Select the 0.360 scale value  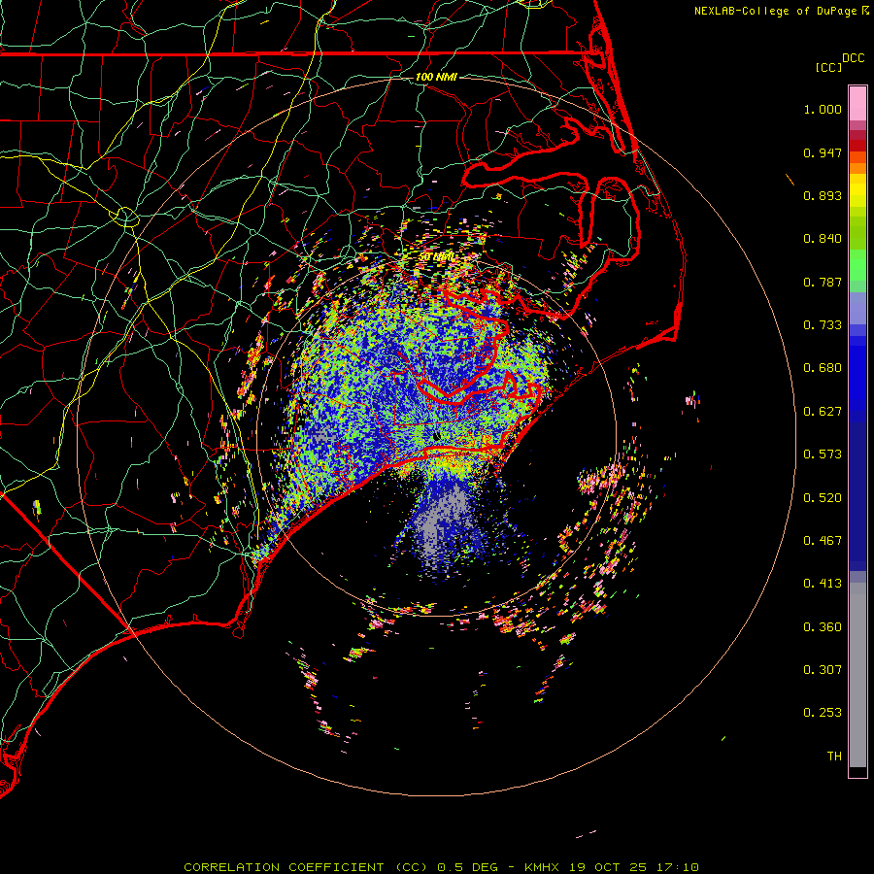coord(823,627)
